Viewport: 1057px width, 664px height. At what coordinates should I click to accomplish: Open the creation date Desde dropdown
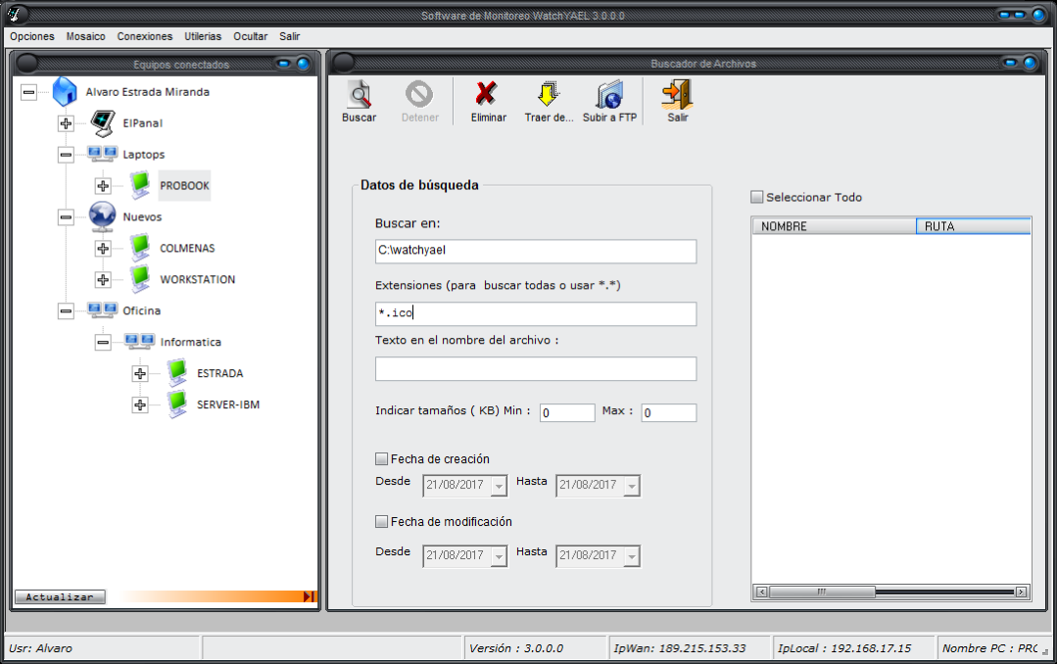(499, 486)
